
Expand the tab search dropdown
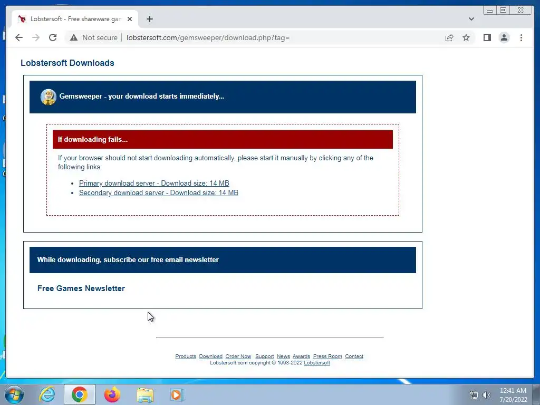point(471,19)
